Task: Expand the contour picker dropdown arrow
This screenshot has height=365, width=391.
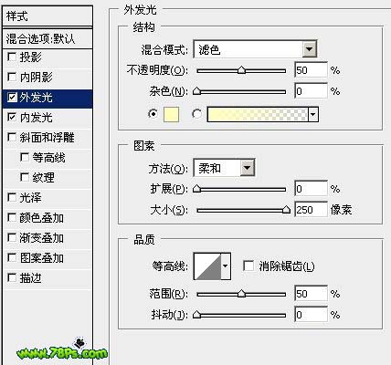Action: click(x=226, y=266)
